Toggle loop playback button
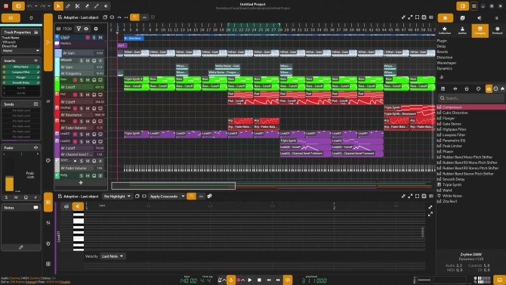 pos(288,280)
